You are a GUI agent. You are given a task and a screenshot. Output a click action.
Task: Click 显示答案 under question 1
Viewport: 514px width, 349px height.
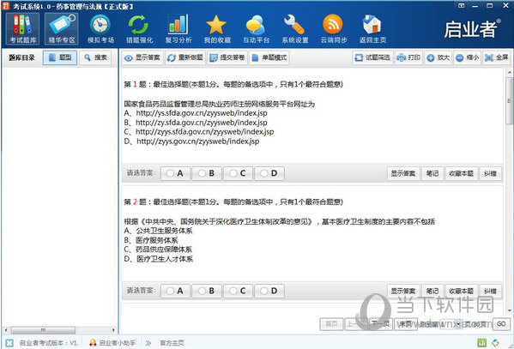403,173
